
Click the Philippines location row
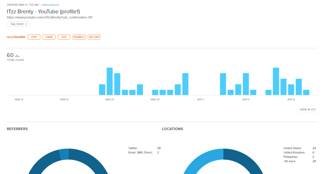point(299,157)
